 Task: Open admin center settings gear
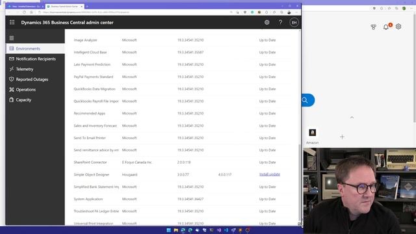click(x=267, y=23)
